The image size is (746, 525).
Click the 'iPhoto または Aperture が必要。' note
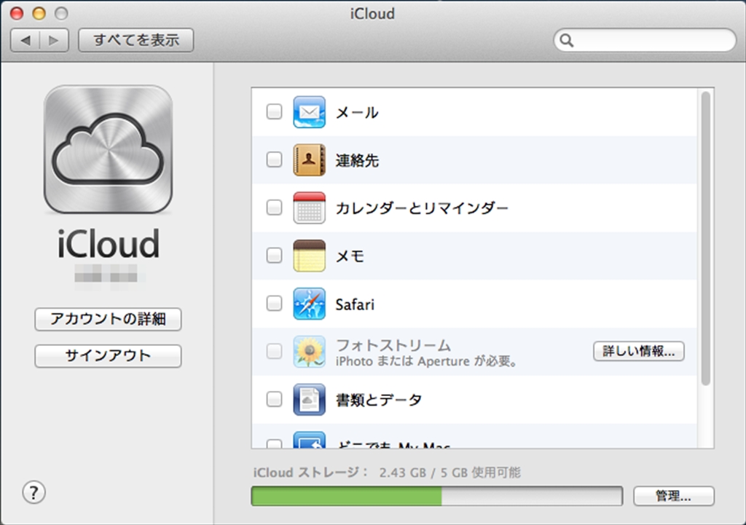pos(427,361)
